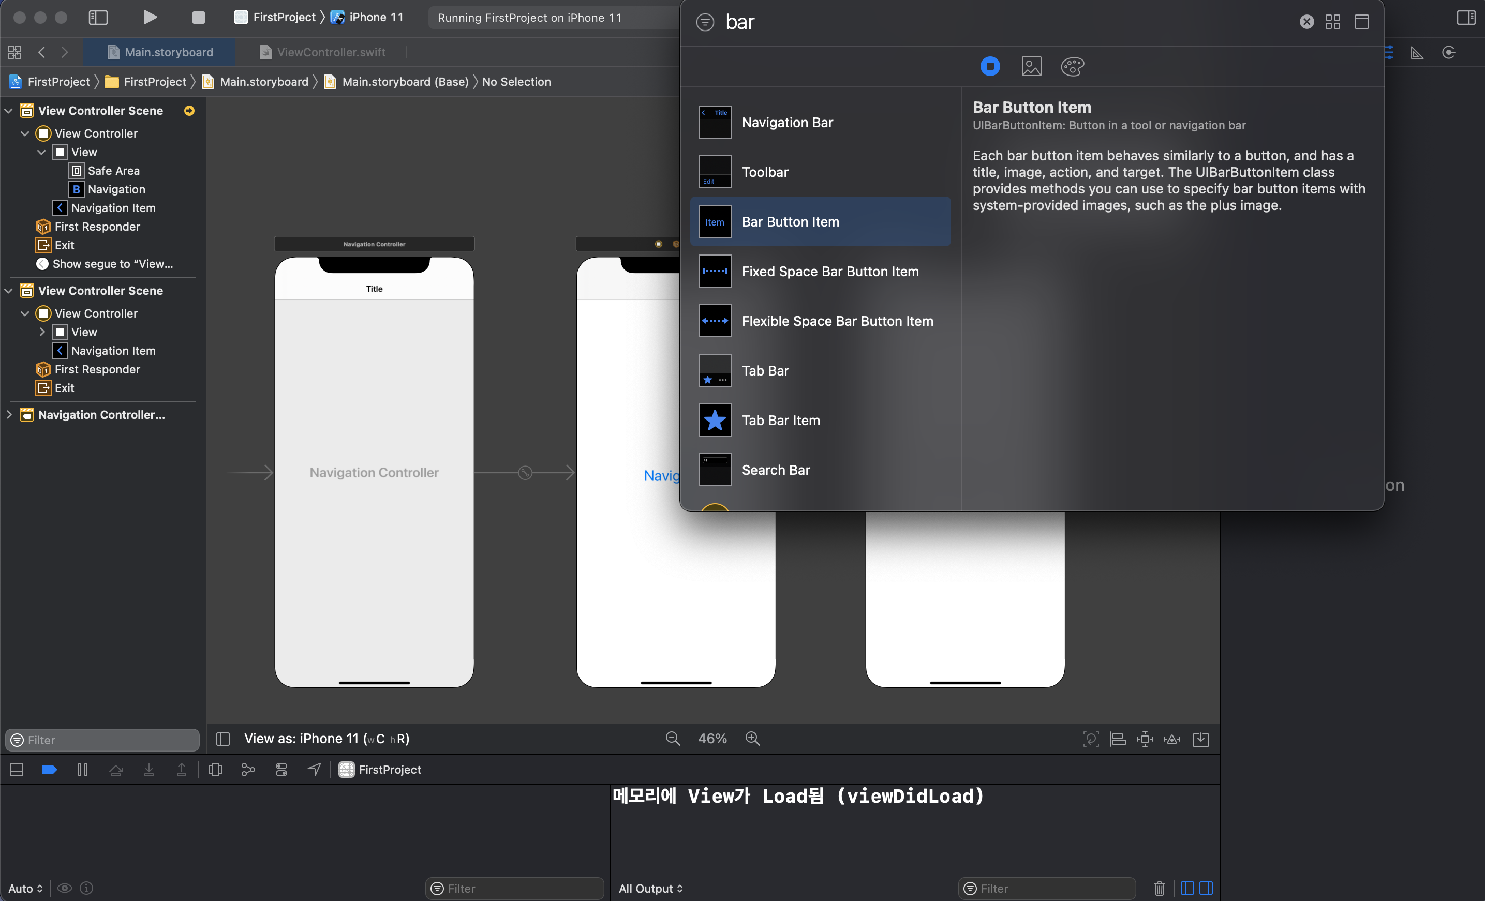Open Simulate Location button
The image size is (1485, 901).
click(314, 770)
